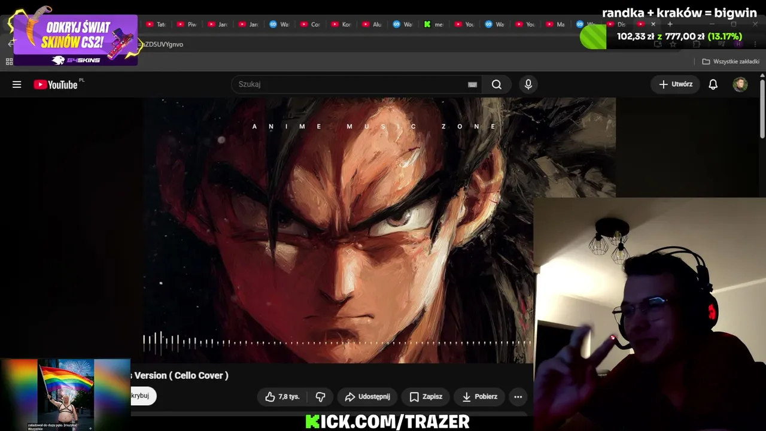Click the magnifier search button
This screenshot has width=766, height=431.
[x=497, y=84]
